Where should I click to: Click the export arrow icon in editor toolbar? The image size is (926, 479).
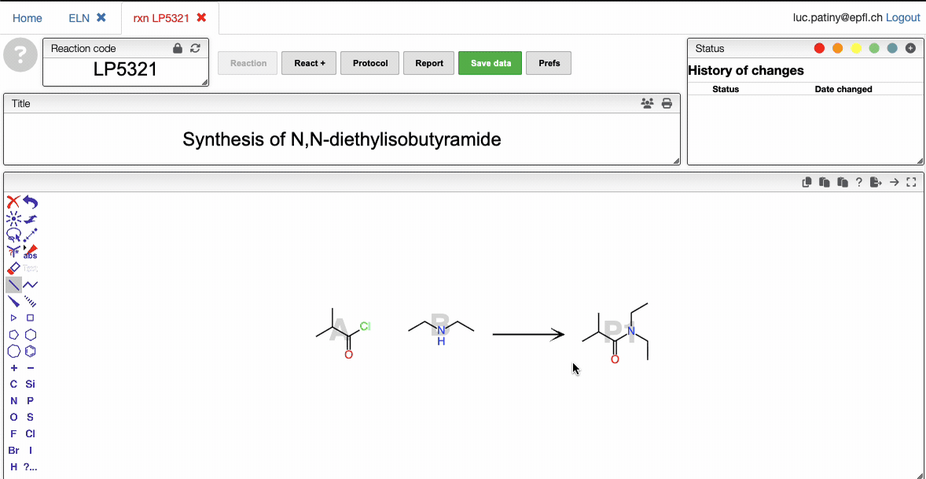876,182
